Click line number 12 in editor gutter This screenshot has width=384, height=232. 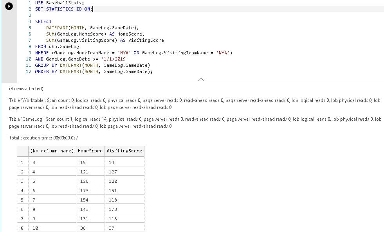pos(29,71)
